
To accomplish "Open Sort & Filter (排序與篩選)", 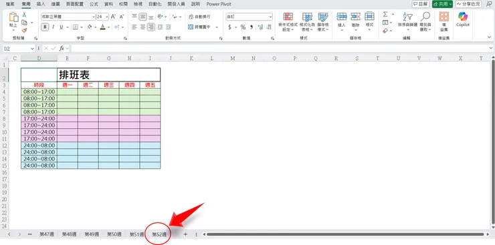I will (407, 22).
